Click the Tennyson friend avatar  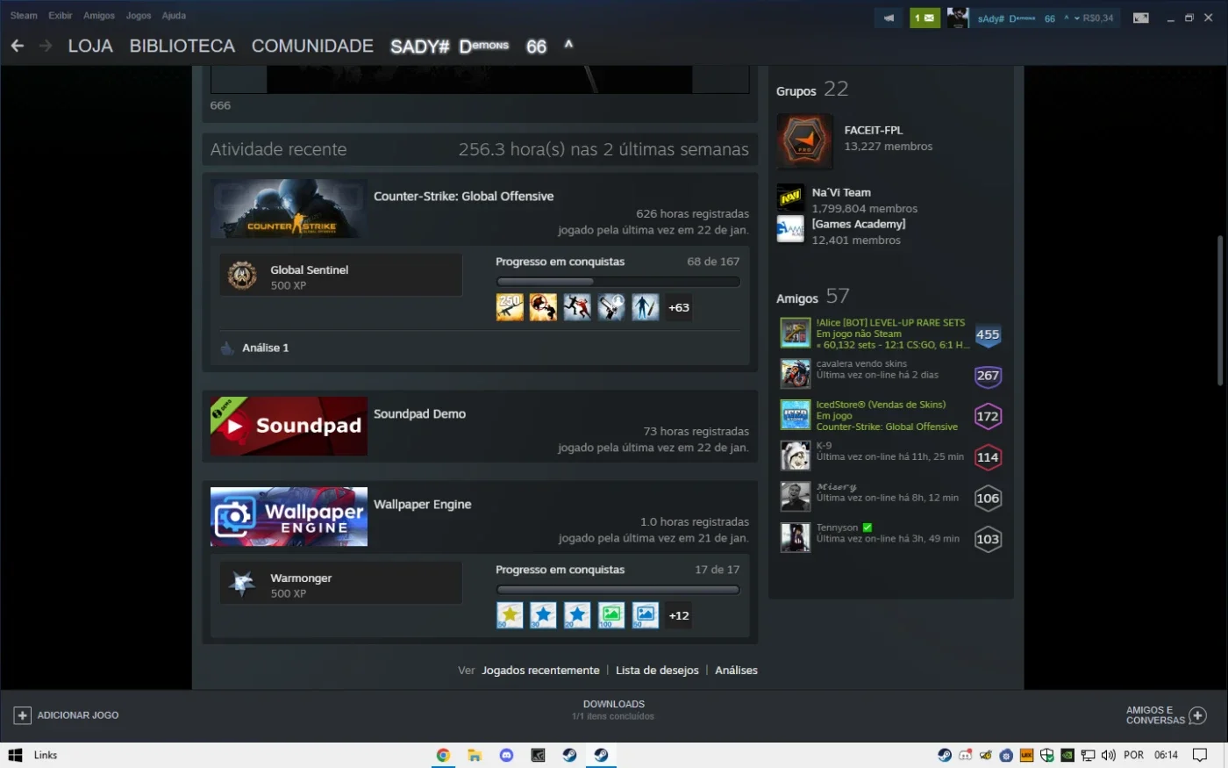pos(796,538)
